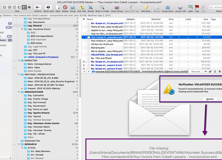
Task: Click the search field in toolbar
Action: pos(216,7)
